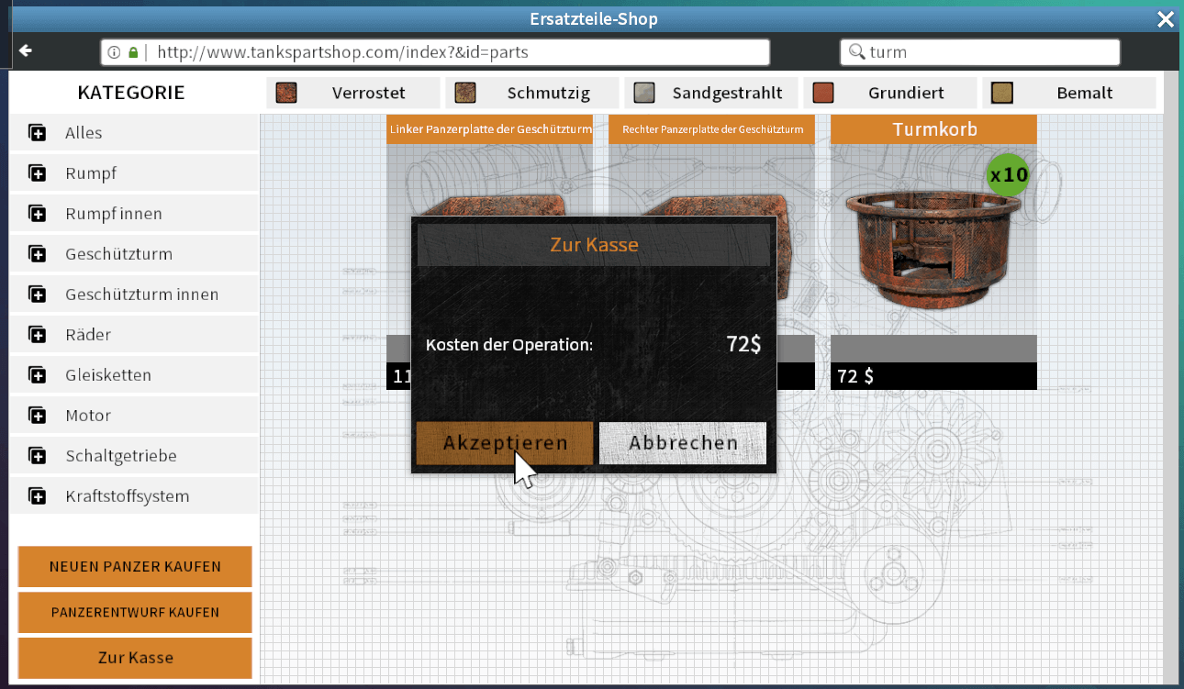Click the site info circle icon
Viewport: 1184px width, 689px height.
point(115,52)
